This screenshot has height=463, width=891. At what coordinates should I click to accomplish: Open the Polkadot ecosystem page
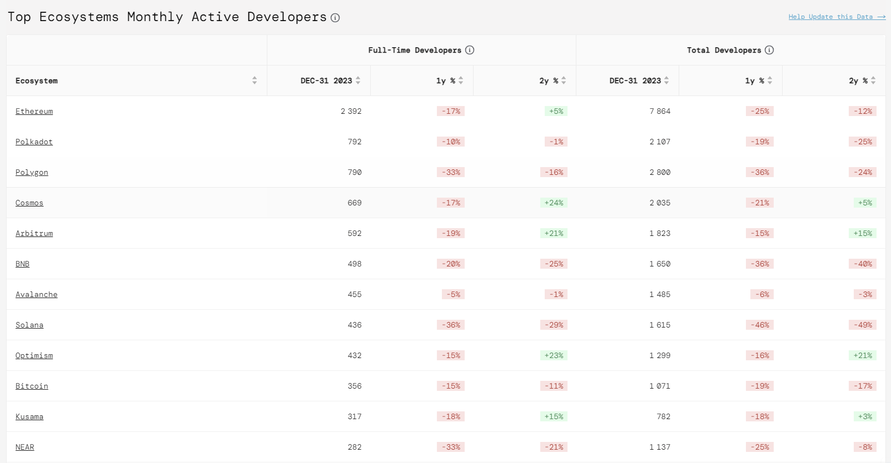(34, 142)
